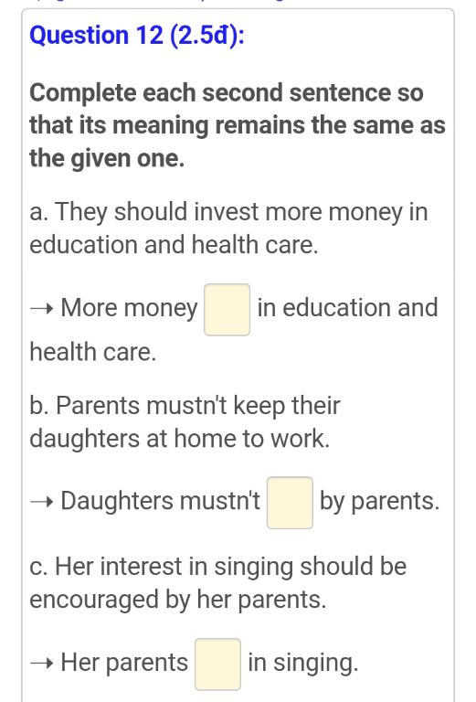Click the "Complete each second sentence" instruction text
This screenshot has width=476, height=702.
[x=238, y=125]
